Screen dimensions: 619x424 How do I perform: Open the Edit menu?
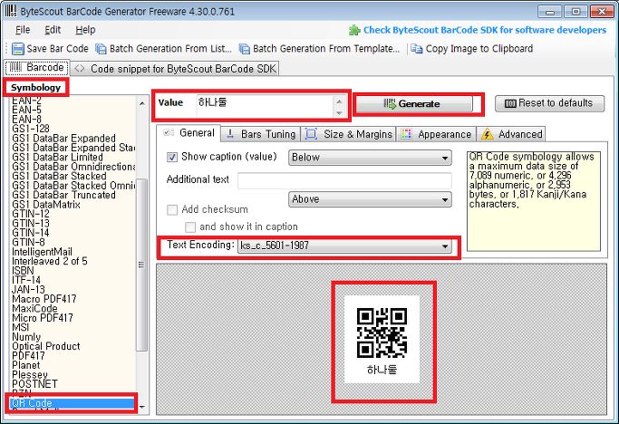[x=53, y=30]
